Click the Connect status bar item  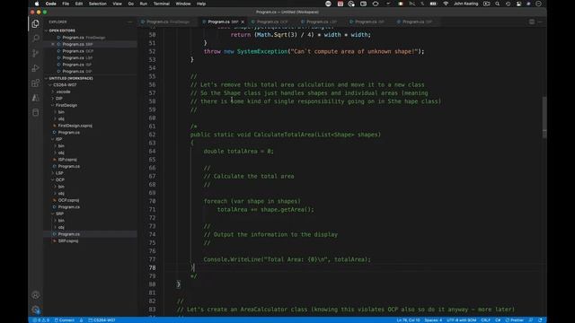click(x=65, y=320)
